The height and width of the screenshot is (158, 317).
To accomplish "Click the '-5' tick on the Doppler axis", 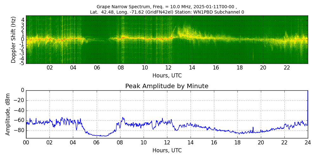I will click(x=23, y=63).
